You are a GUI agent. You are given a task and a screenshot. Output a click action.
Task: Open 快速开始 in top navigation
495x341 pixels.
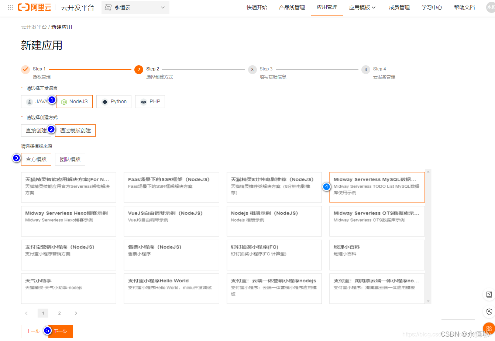coord(257,7)
